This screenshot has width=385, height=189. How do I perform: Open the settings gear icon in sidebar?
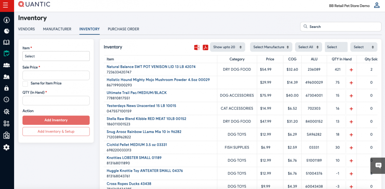pos(6,147)
